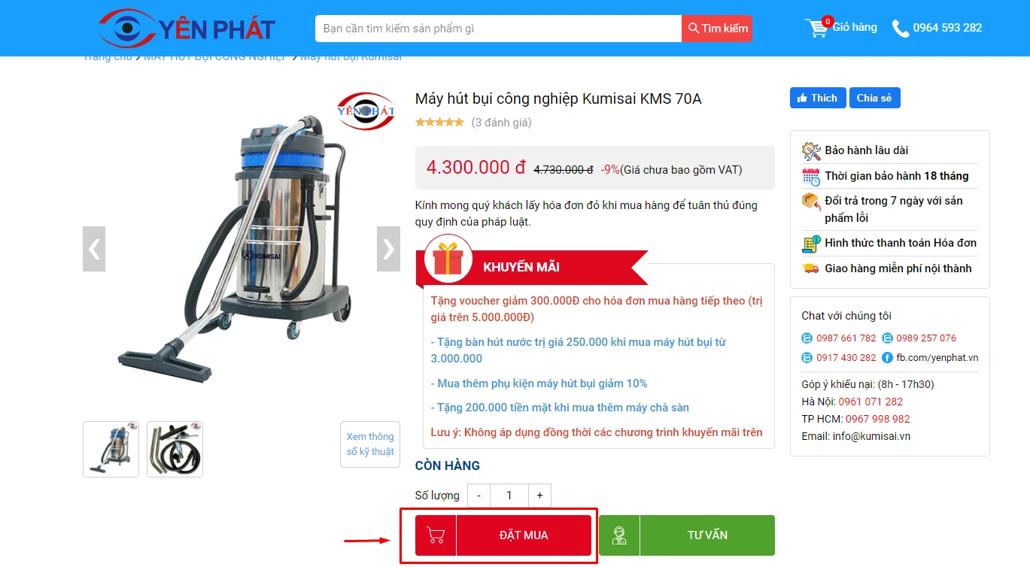The width and height of the screenshot is (1030, 567).
Task: Click the product search input field
Action: click(x=498, y=29)
